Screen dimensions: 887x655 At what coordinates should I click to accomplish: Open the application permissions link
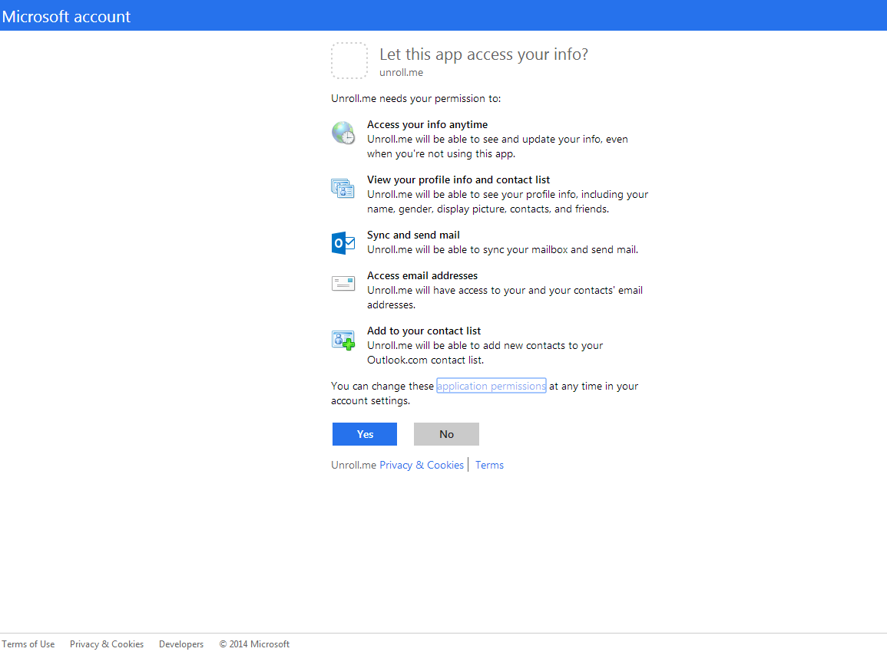491,386
